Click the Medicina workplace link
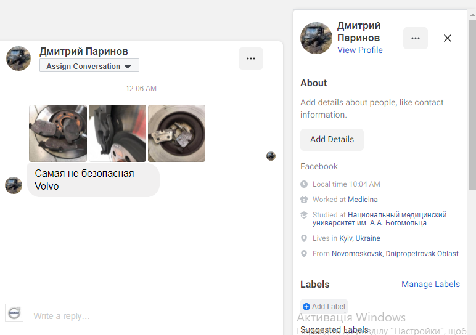Screen dimensions: 476x335 tap(363, 200)
